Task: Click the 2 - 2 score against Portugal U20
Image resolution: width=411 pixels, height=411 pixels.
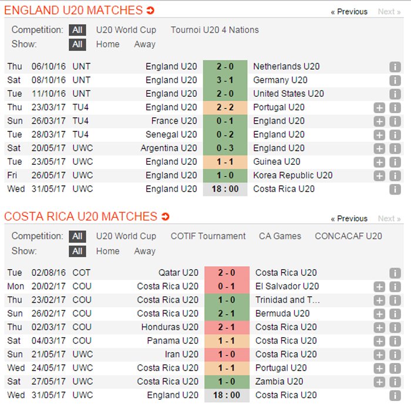Action: click(x=225, y=107)
